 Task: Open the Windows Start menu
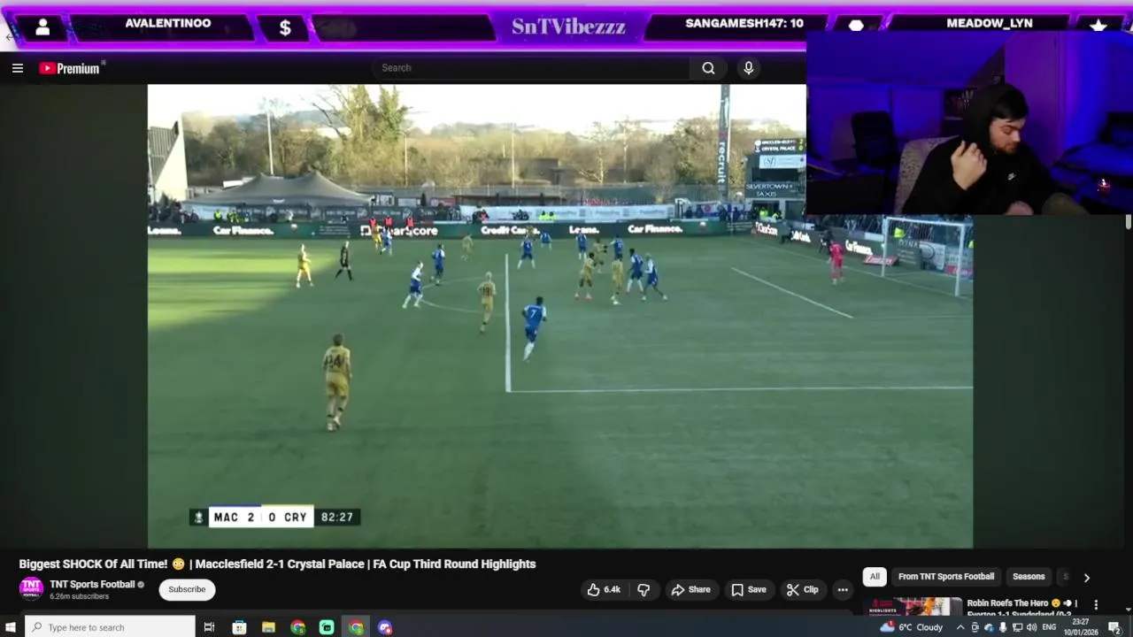(11, 627)
